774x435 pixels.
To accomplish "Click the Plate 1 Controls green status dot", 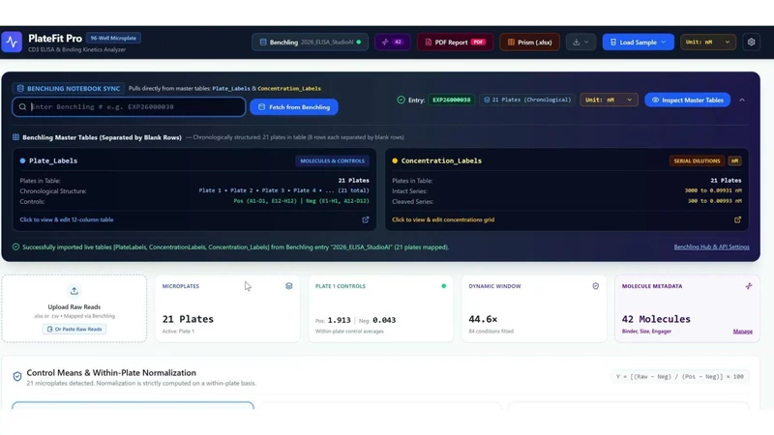I will [444, 286].
